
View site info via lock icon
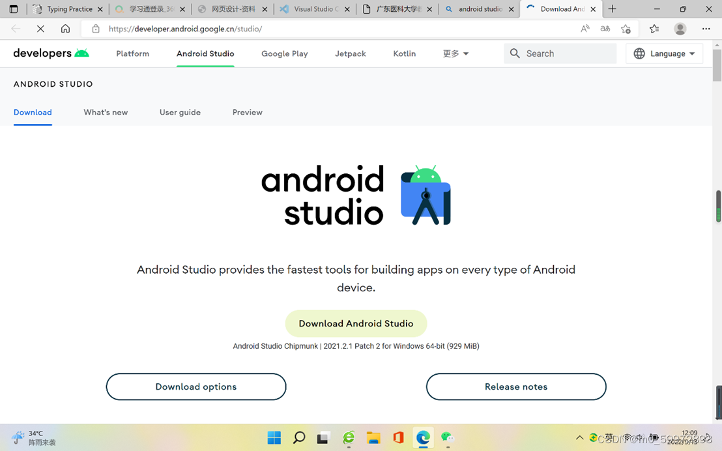click(x=96, y=29)
